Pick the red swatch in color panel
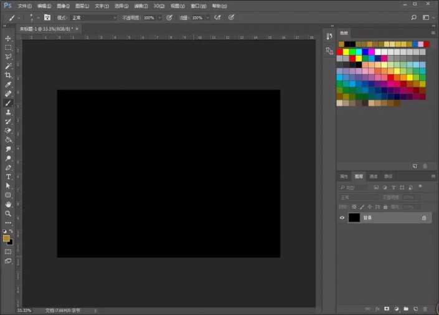 340,52
